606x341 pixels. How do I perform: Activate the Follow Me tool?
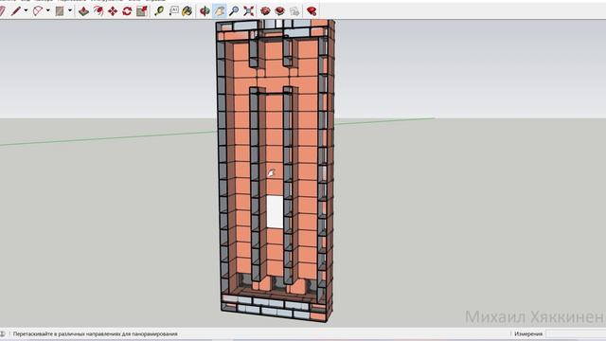(98, 10)
